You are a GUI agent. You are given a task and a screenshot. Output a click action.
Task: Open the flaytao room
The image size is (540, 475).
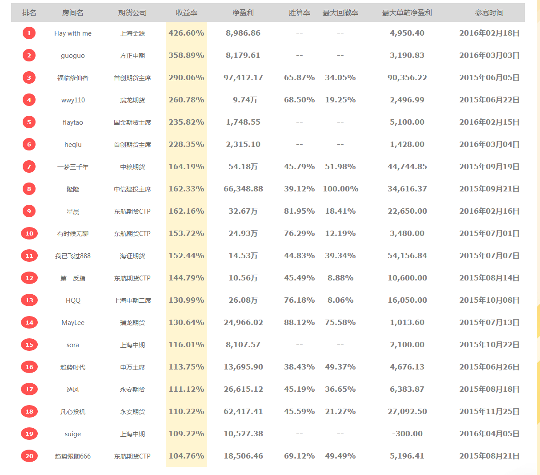(73, 122)
